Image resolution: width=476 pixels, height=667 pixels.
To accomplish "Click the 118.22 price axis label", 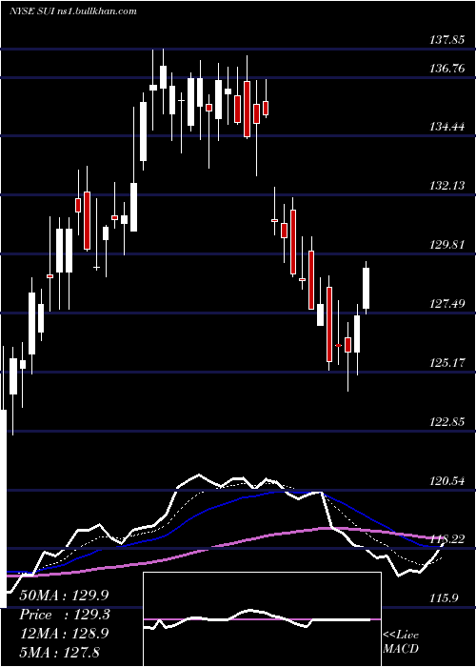I will pos(446,539).
